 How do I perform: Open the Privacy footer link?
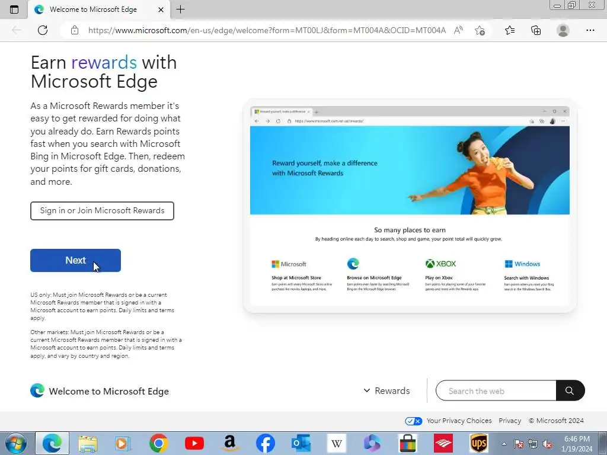click(510, 421)
